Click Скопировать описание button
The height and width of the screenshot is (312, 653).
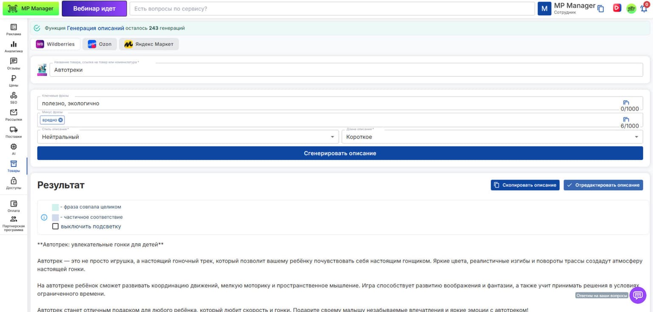click(x=525, y=185)
